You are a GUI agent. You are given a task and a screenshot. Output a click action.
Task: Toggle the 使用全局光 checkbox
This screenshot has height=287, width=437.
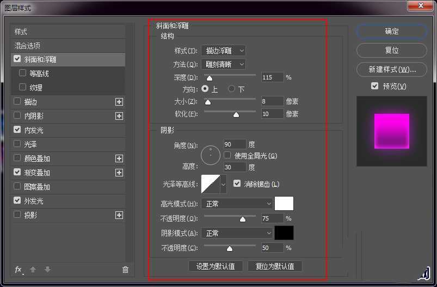228,156
